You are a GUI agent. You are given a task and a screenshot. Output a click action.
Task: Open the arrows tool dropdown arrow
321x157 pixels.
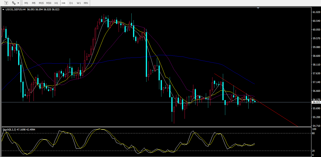pyautogui.click(x=18, y=3)
